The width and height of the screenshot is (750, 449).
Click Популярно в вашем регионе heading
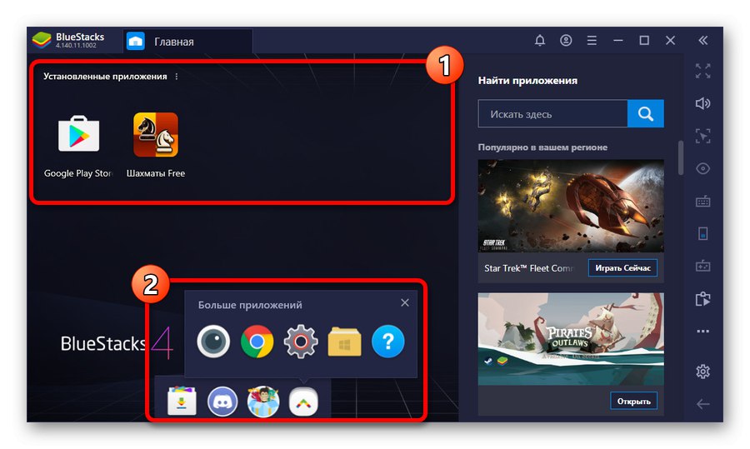click(x=542, y=147)
